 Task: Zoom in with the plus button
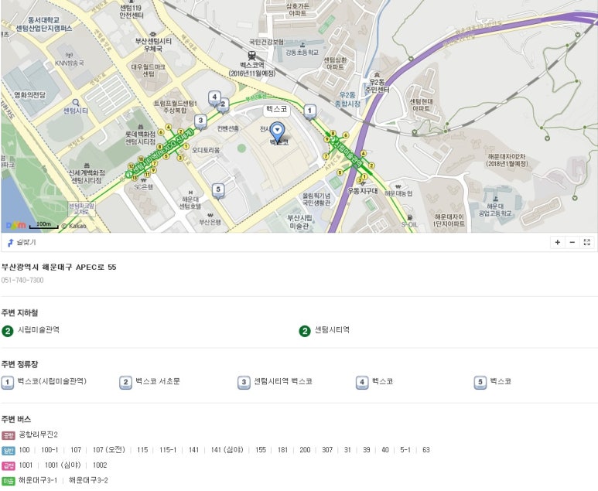[558, 242]
